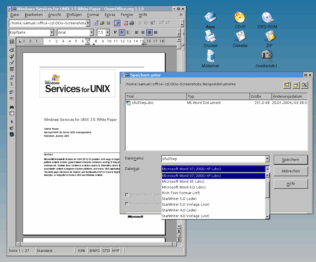Expand the Dateiname dropdown arrow
The height and width of the screenshot is (262, 316).
pyautogui.click(x=267, y=159)
